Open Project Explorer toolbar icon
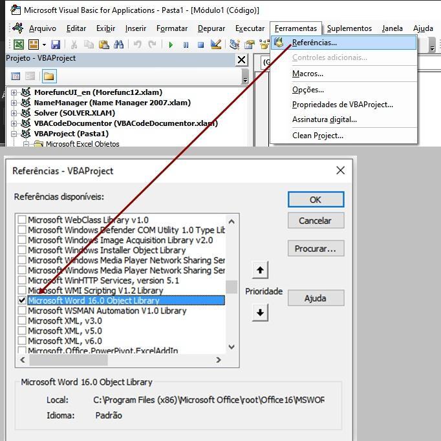 (234, 45)
